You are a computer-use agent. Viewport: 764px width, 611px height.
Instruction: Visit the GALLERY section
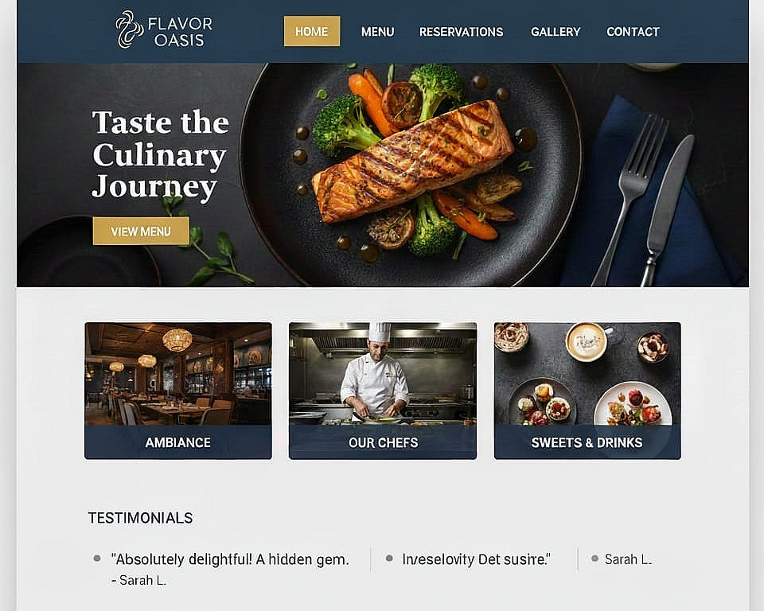coord(555,32)
